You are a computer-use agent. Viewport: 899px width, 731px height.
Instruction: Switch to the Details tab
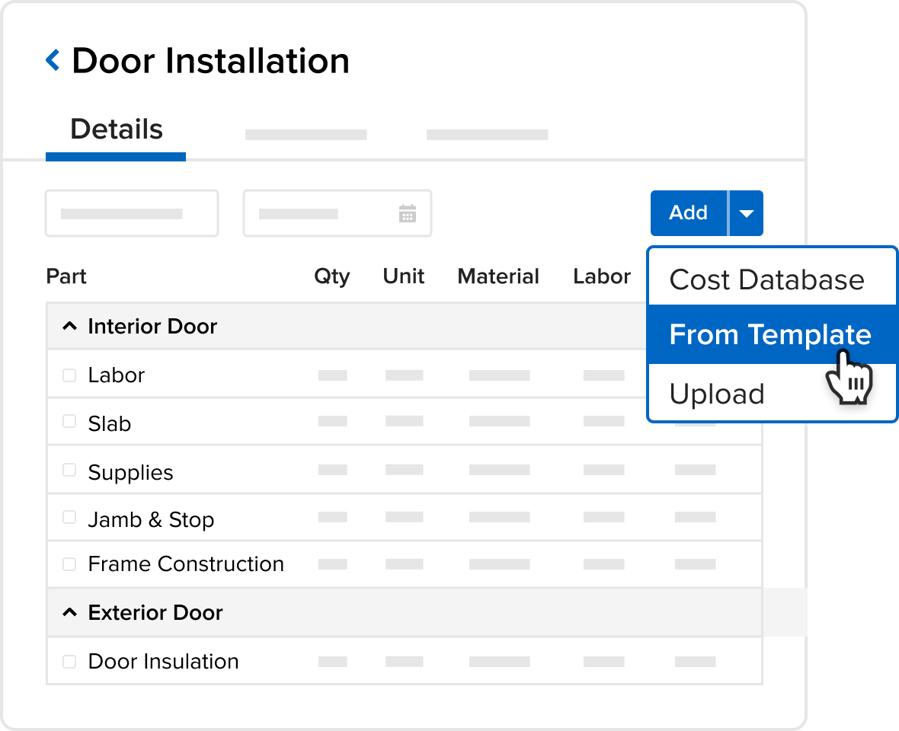(x=117, y=129)
